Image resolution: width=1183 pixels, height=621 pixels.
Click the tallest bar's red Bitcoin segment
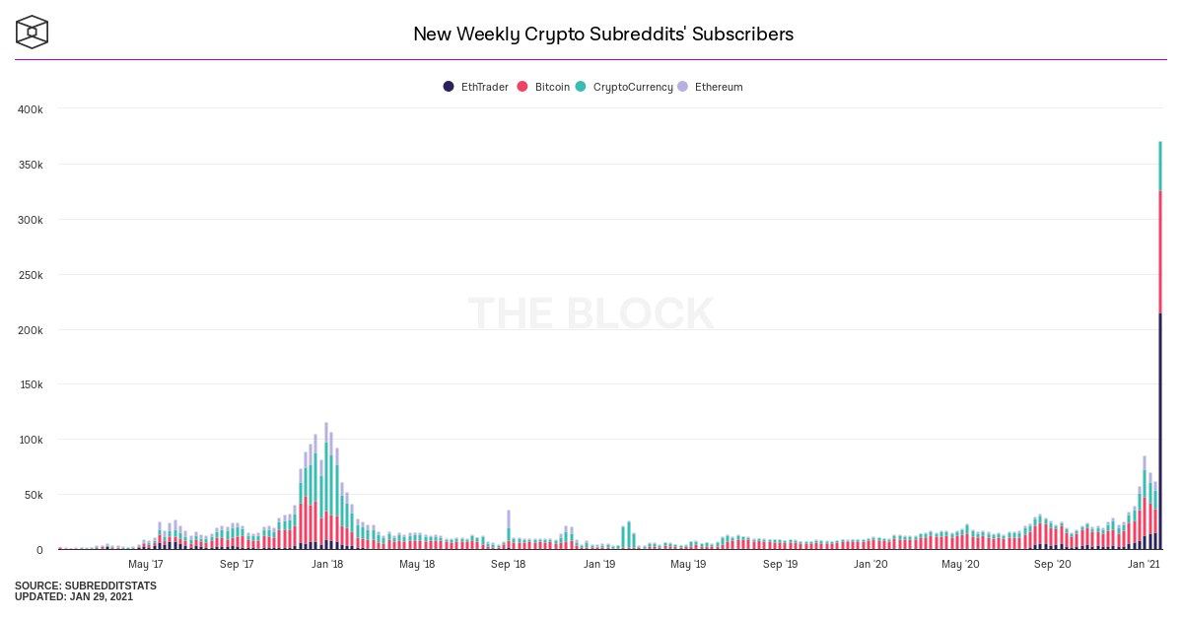coord(1160,252)
